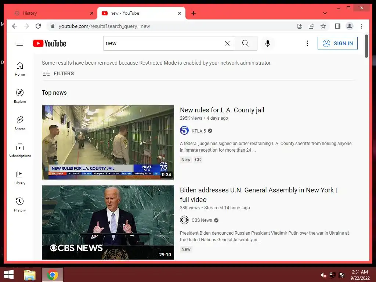Click the jail video description snippet
The height and width of the screenshot is (282, 376).
point(266,147)
